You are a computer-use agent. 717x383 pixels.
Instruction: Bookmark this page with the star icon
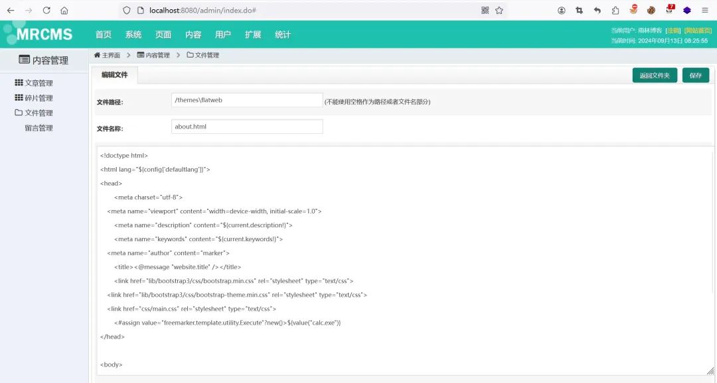tap(499, 10)
